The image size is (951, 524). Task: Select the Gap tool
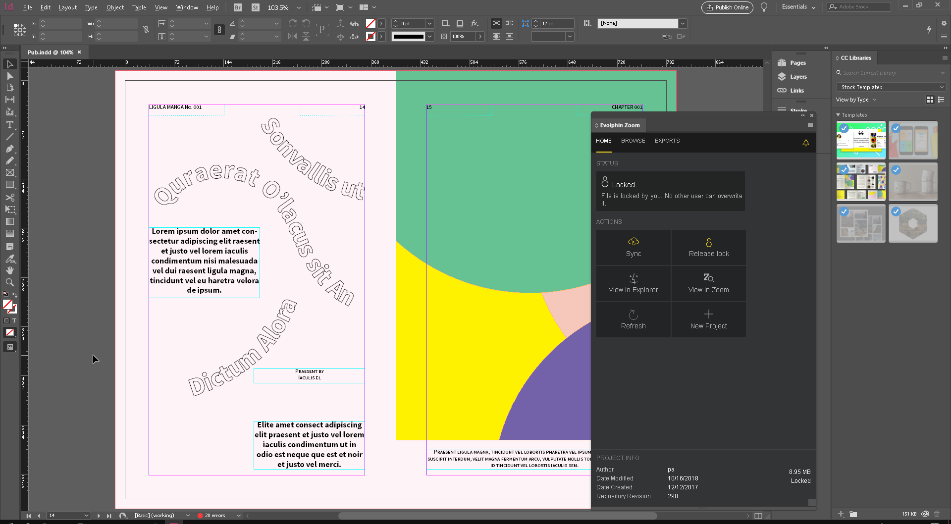click(x=9, y=100)
